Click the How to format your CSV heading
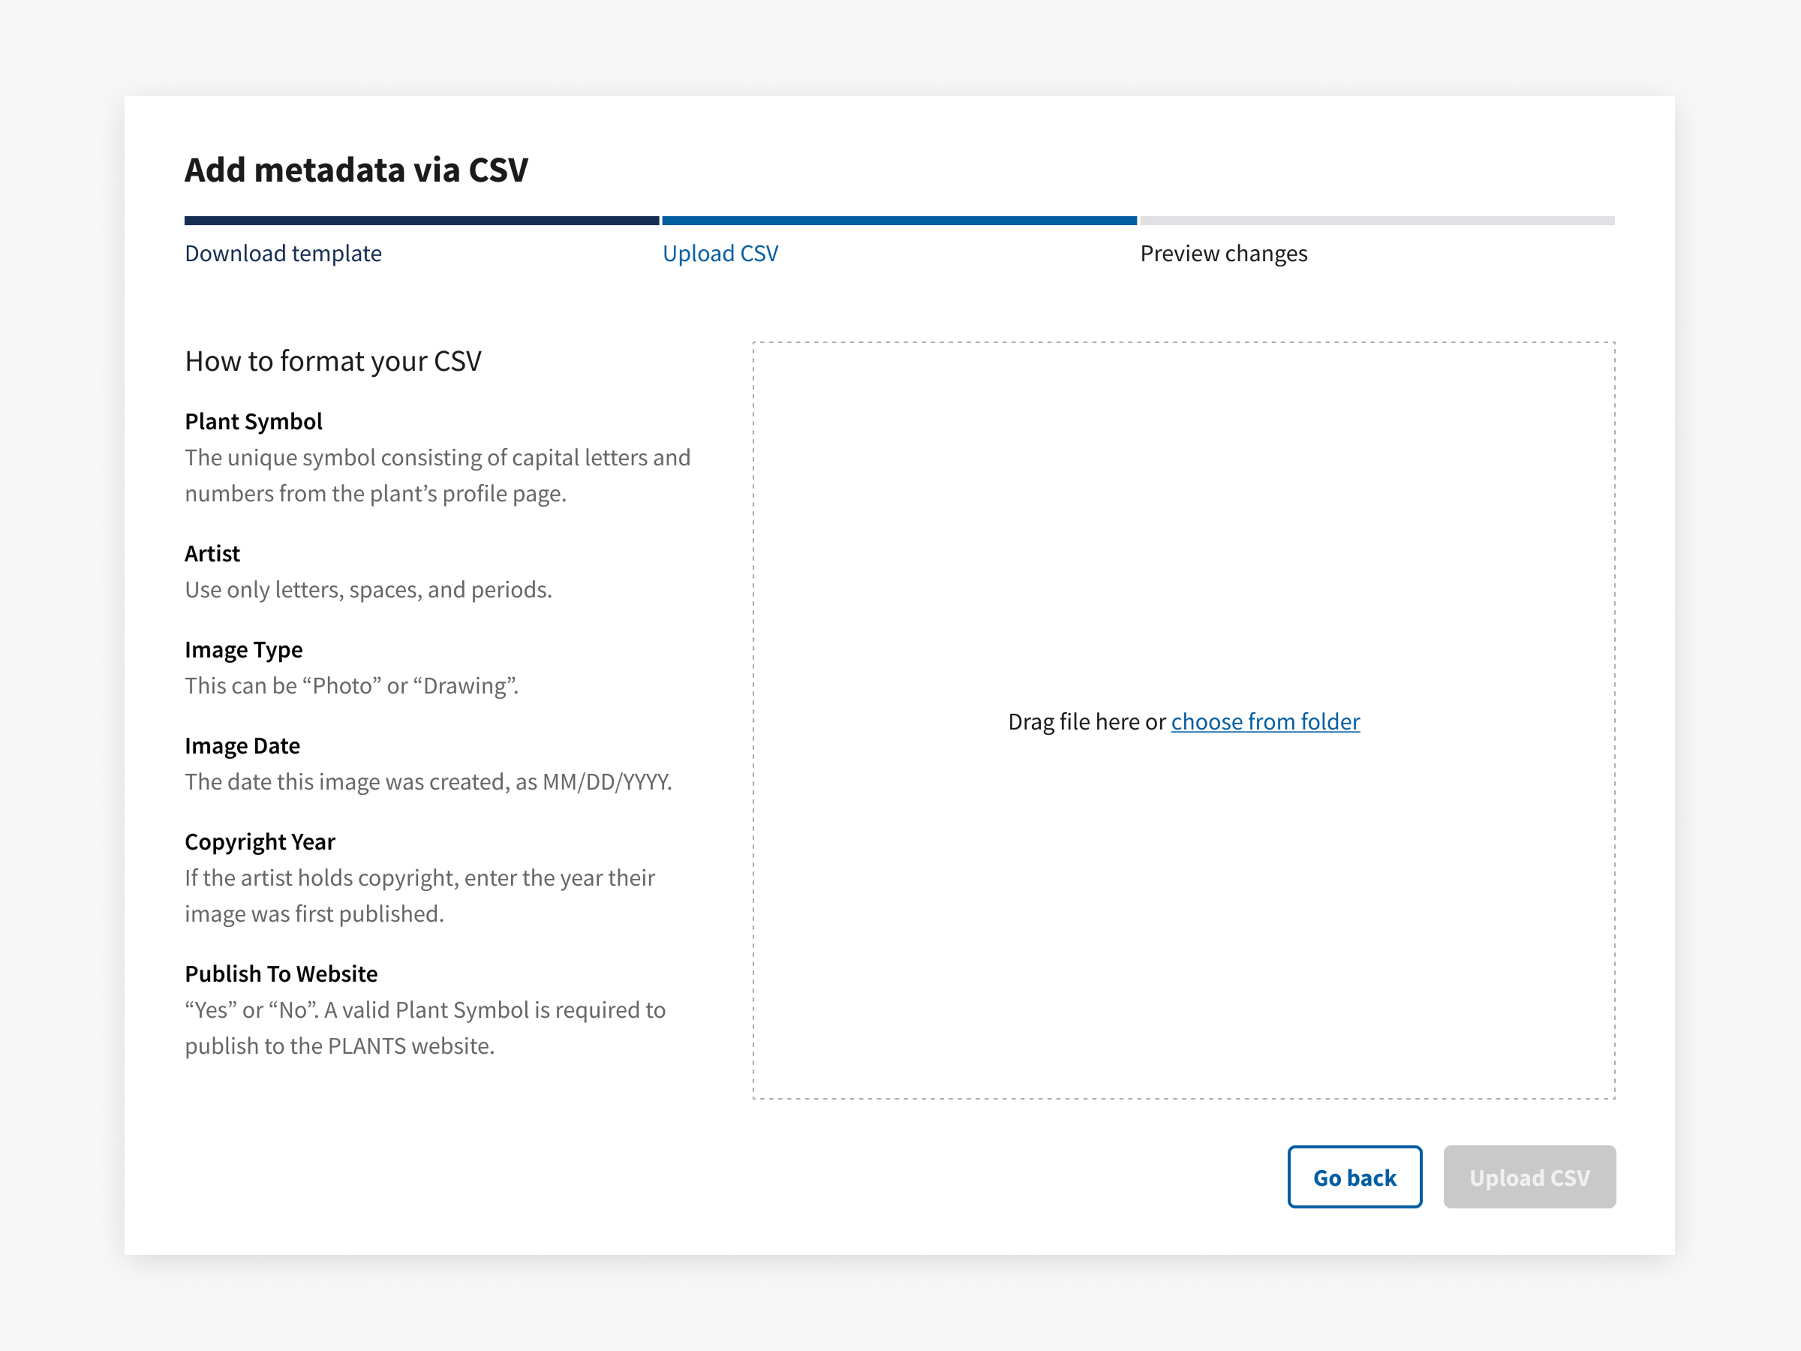1801x1351 pixels. pyautogui.click(x=332, y=361)
